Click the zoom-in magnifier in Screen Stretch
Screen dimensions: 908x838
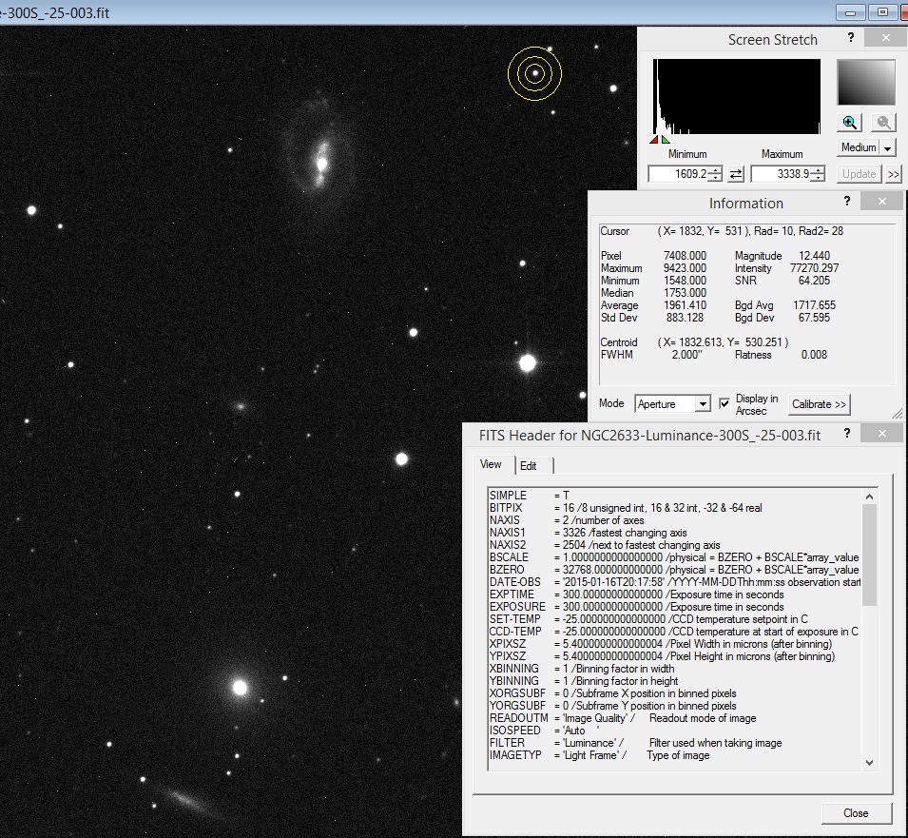point(849,122)
